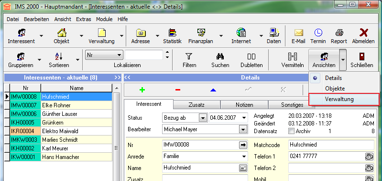Switch to the Notizen tab
Image resolution: width=382 pixels, height=181 pixels.
pyautogui.click(x=244, y=105)
